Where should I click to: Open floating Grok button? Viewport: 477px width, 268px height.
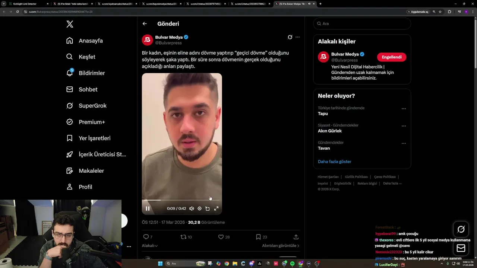pos(461,229)
